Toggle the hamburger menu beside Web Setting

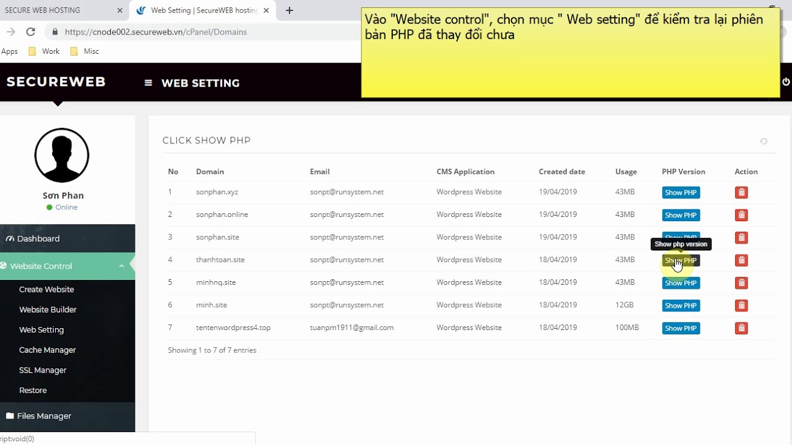[x=148, y=83]
